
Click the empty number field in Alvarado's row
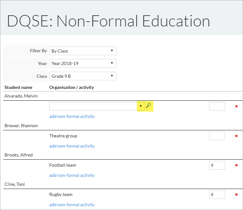217,106
